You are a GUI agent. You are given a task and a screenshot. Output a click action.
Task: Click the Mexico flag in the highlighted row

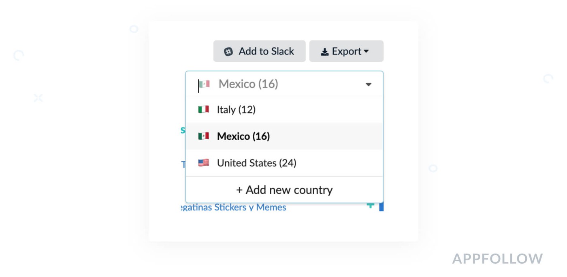[203, 136]
